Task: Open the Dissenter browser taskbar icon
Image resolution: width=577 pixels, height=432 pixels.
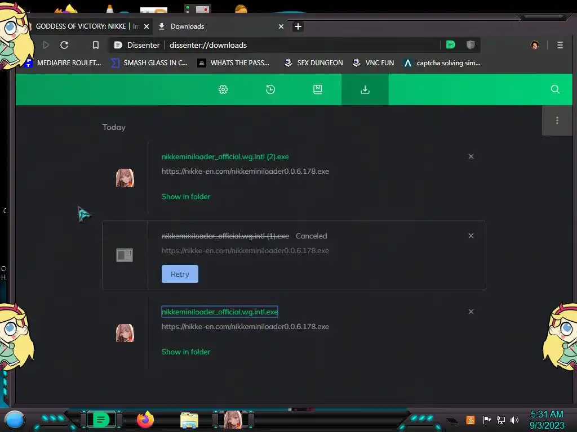Action: (101, 420)
